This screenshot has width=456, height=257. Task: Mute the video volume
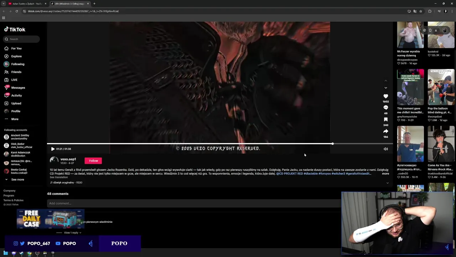[x=385, y=149]
